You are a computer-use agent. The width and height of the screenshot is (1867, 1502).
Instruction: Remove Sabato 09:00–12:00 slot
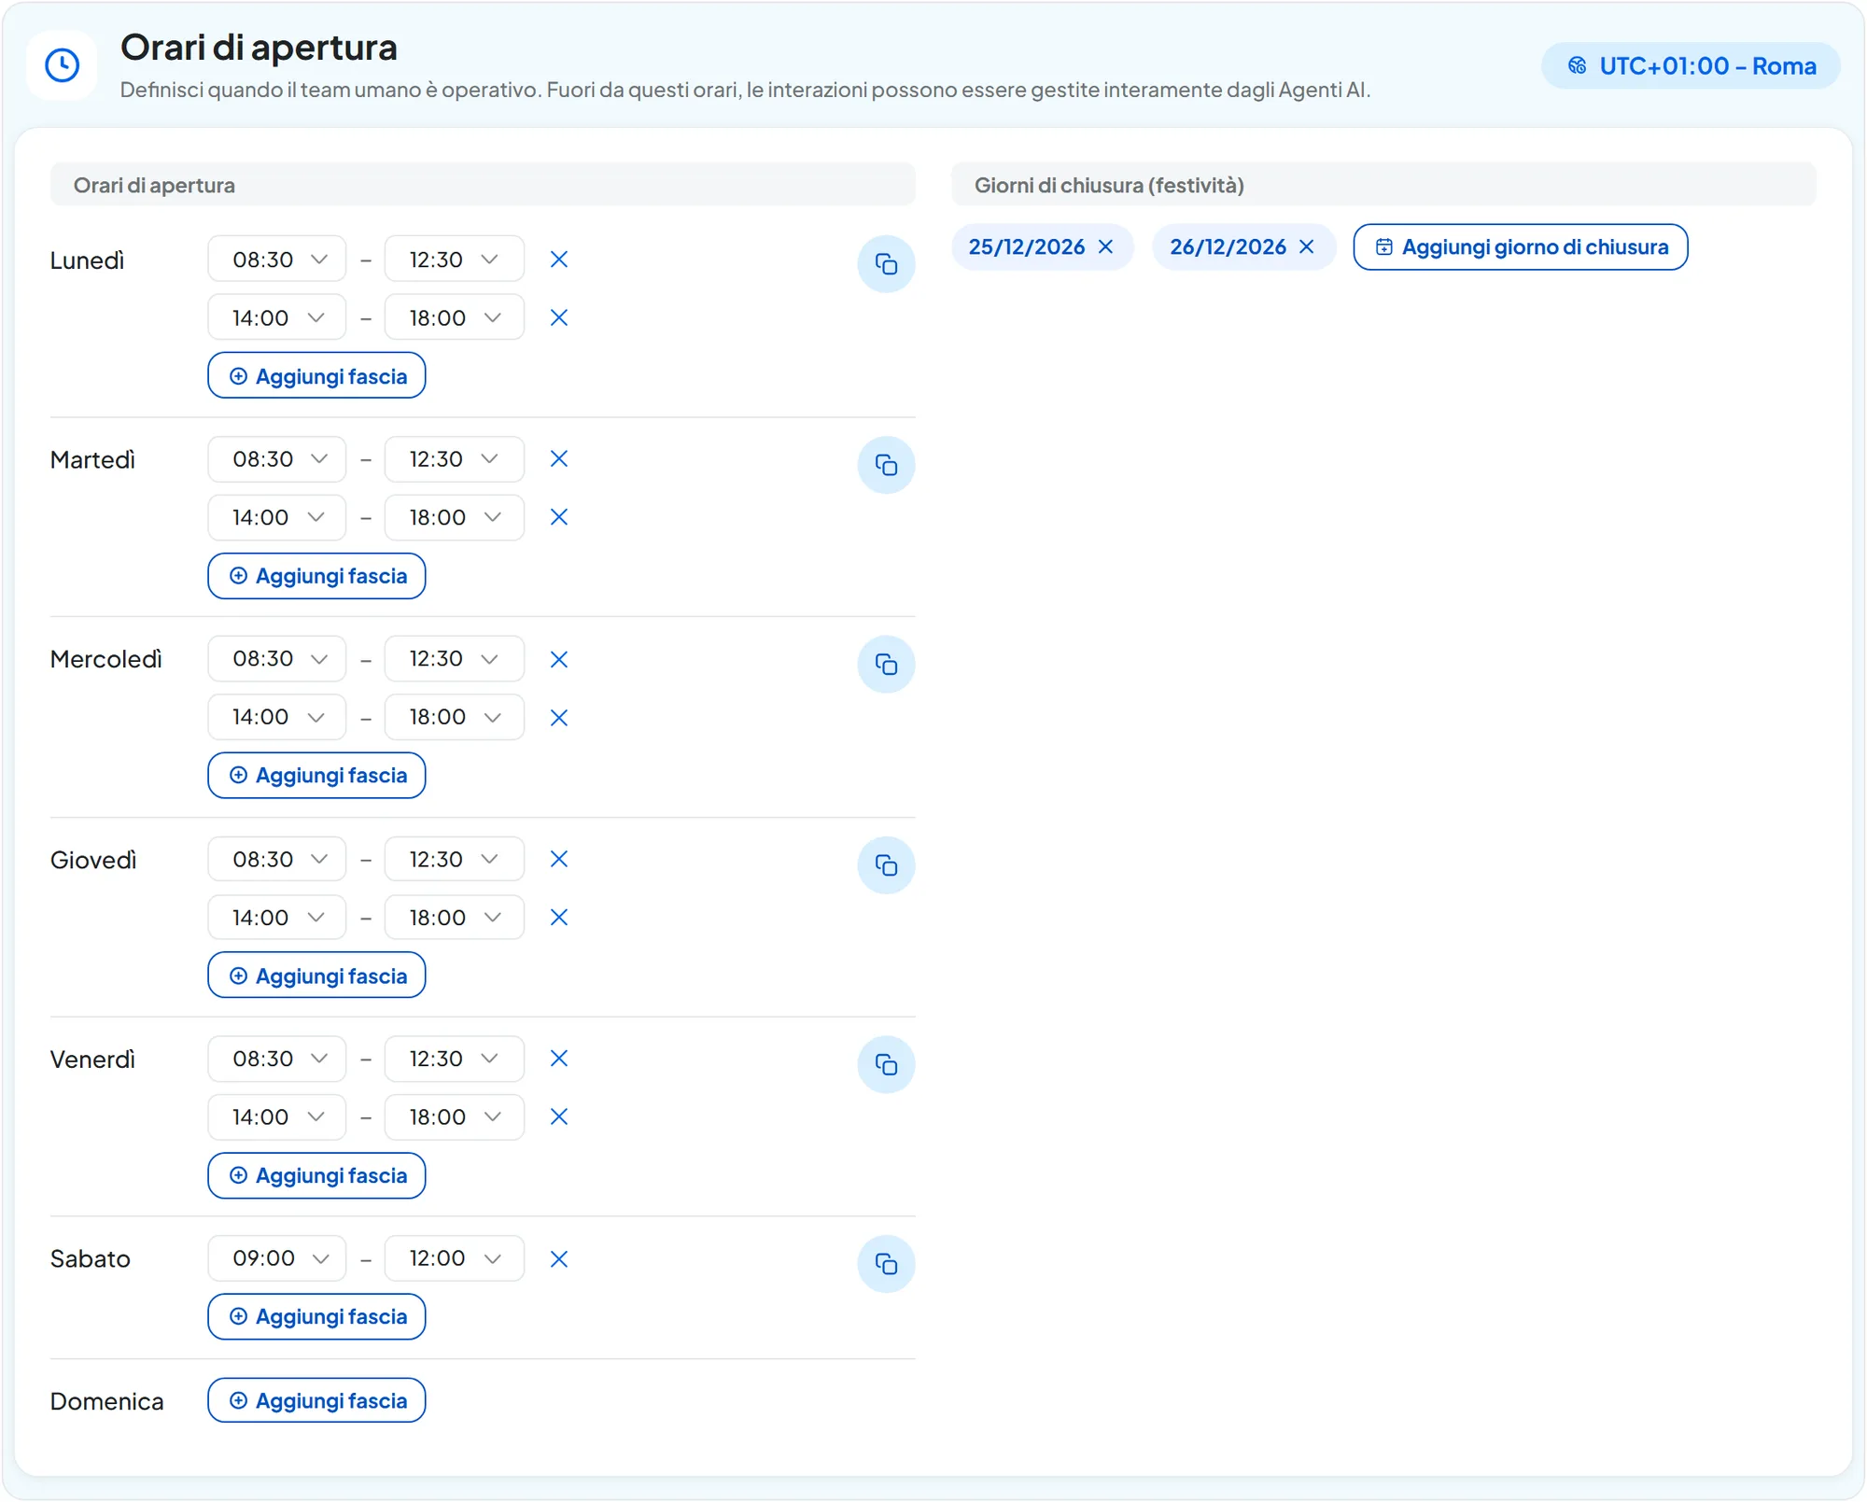[559, 1259]
